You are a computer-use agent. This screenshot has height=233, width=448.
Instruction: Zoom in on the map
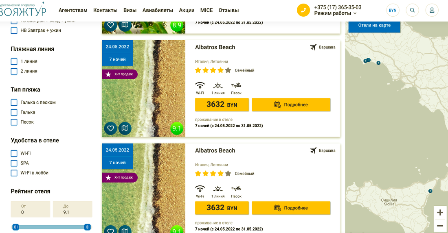[x=440, y=213]
